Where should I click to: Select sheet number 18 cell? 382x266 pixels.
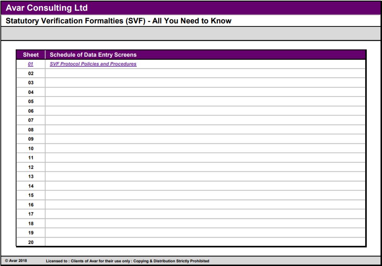coord(31,224)
